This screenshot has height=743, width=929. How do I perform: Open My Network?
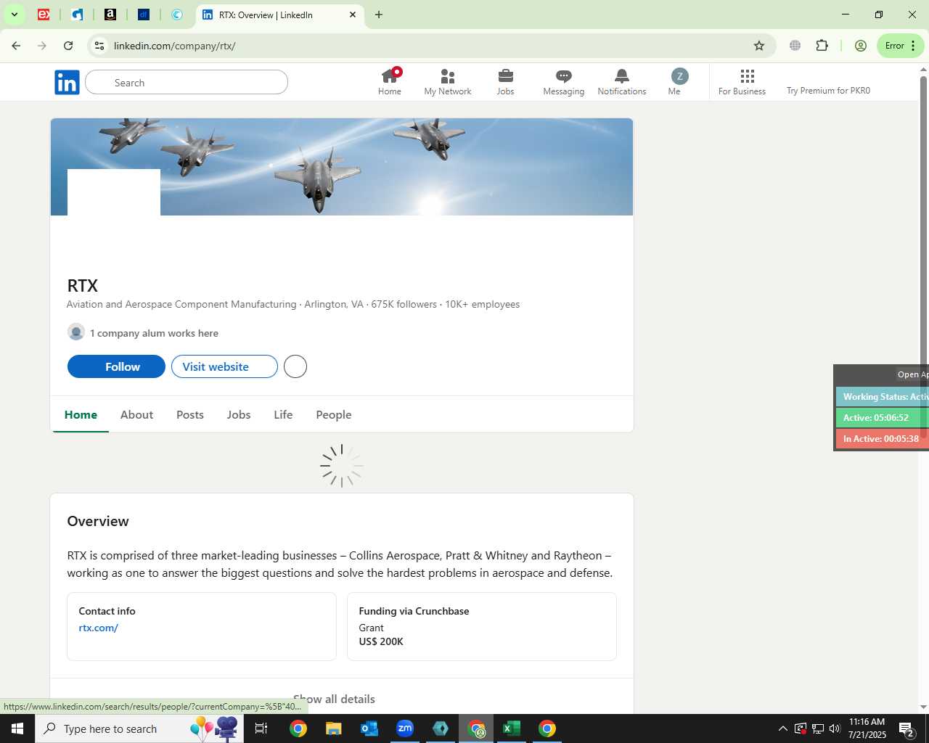(x=448, y=82)
